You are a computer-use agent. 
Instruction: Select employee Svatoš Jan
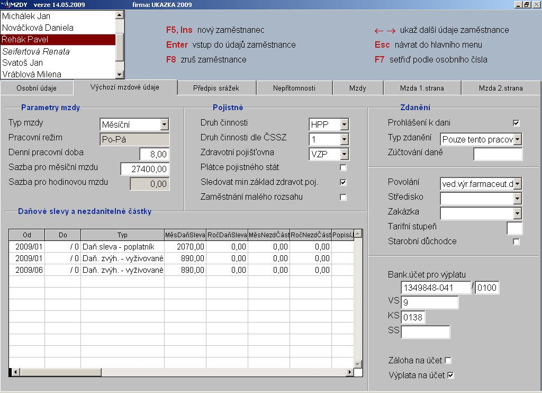click(58, 62)
